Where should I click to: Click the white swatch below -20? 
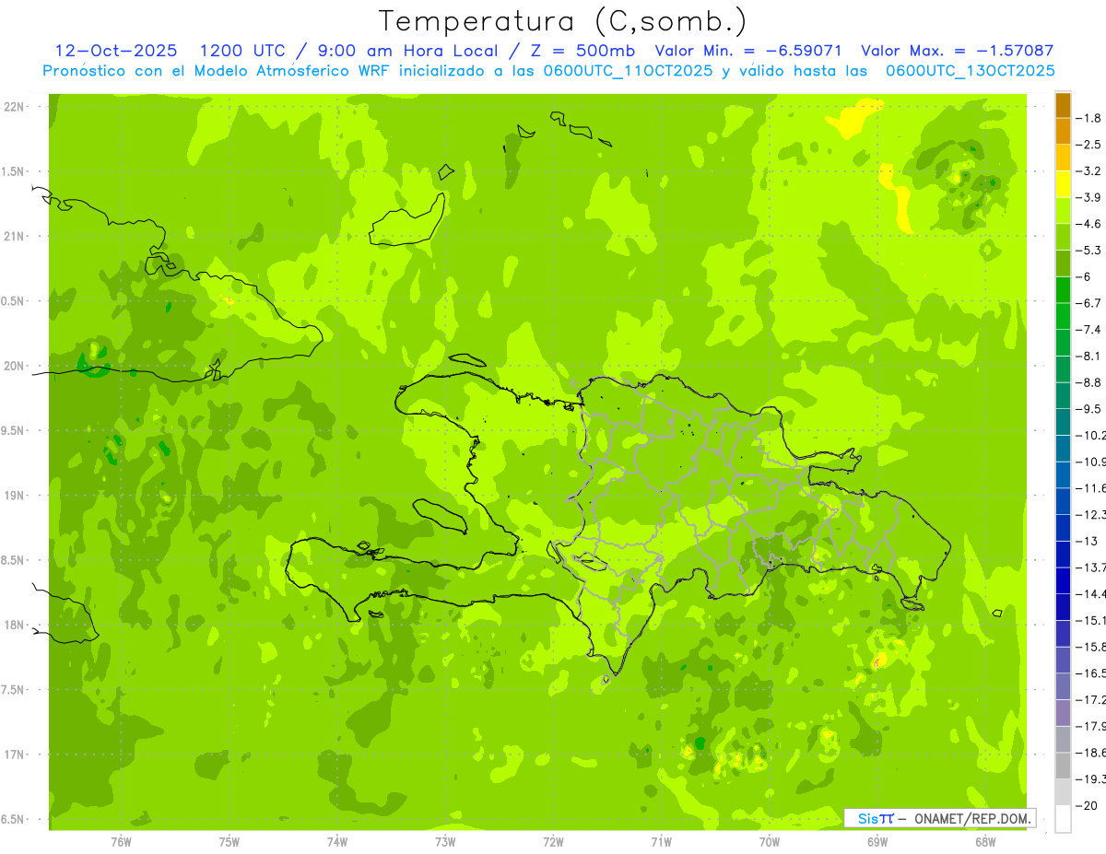1063,819
